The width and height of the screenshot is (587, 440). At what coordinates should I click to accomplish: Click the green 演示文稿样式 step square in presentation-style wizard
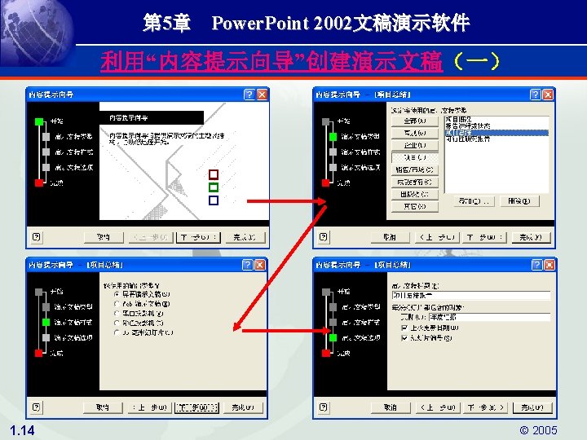pos(46,322)
